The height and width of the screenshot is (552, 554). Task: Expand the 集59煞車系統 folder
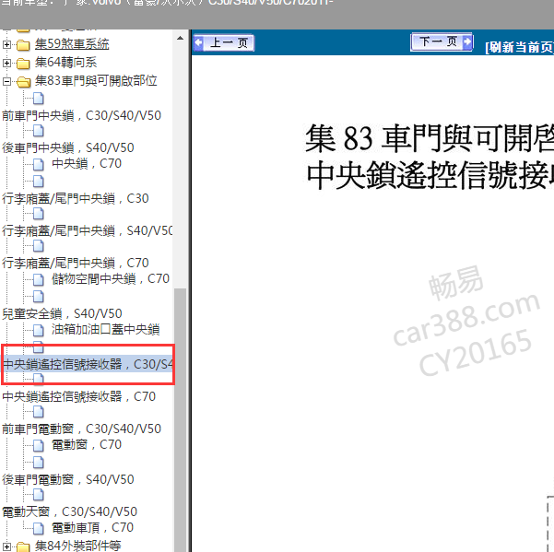coord(6,45)
